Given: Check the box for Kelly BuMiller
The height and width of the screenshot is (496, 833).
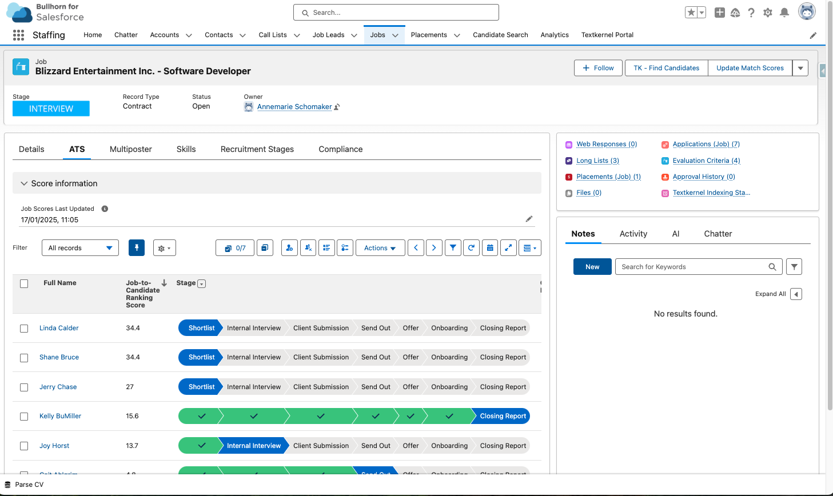Looking at the screenshot, I should tap(24, 417).
